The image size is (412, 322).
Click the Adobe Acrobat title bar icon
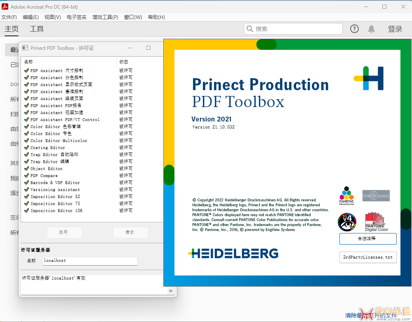(5, 7)
